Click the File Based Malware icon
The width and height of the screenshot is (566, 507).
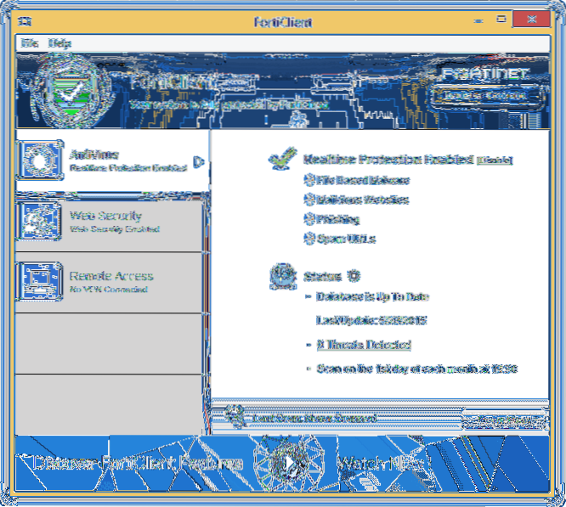click(308, 180)
